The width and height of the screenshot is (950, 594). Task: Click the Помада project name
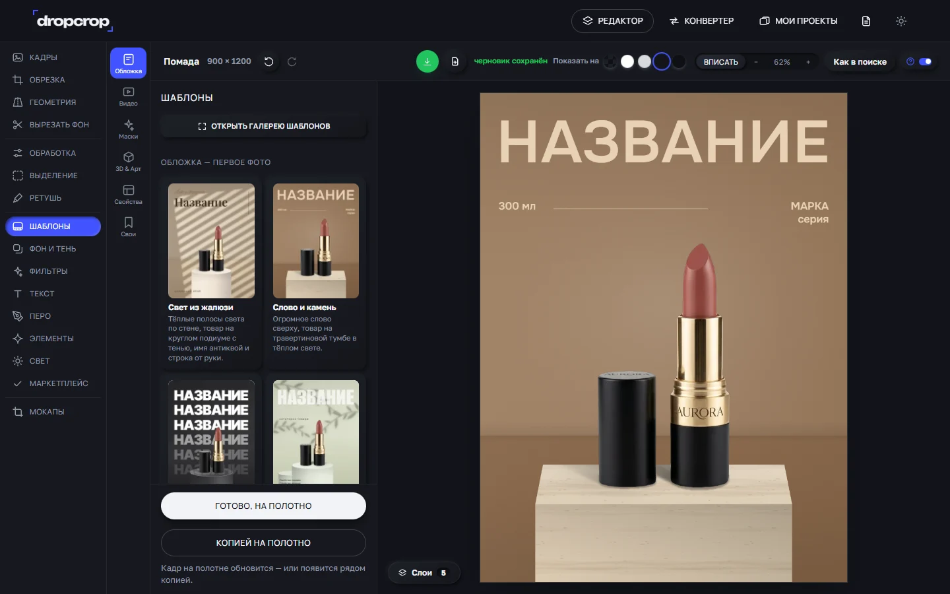pos(181,61)
